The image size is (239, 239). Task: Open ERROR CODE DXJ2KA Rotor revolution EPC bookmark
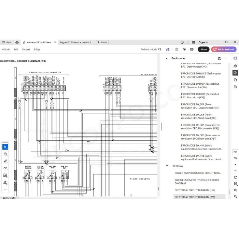coord(200,106)
